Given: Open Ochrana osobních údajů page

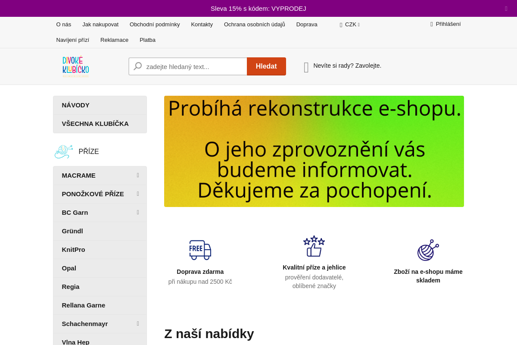Looking at the screenshot, I should pos(255,25).
